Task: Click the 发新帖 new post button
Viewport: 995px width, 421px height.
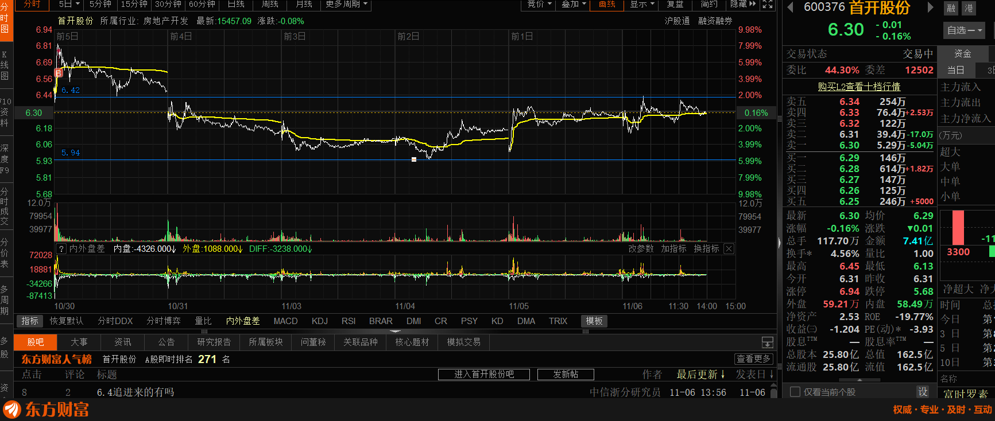Action: point(566,375)
